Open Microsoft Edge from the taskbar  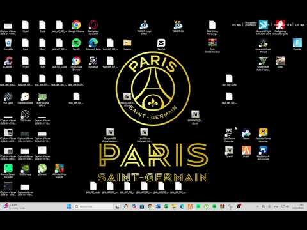tap(182, 206)
